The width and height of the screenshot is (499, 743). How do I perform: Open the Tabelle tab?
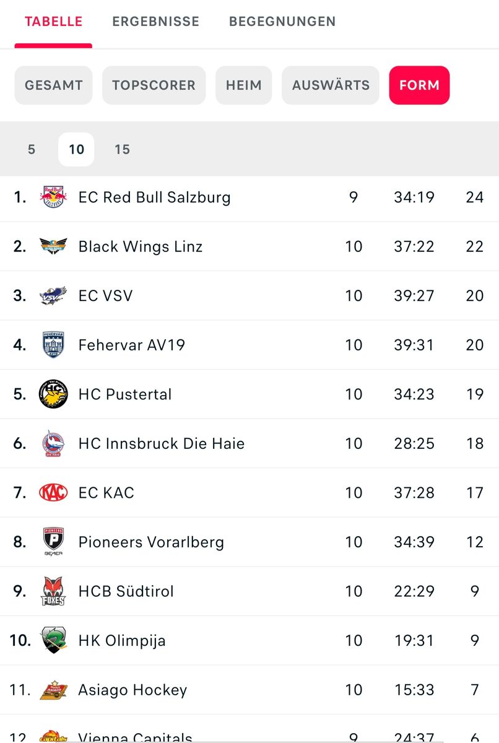pos(53,22)
